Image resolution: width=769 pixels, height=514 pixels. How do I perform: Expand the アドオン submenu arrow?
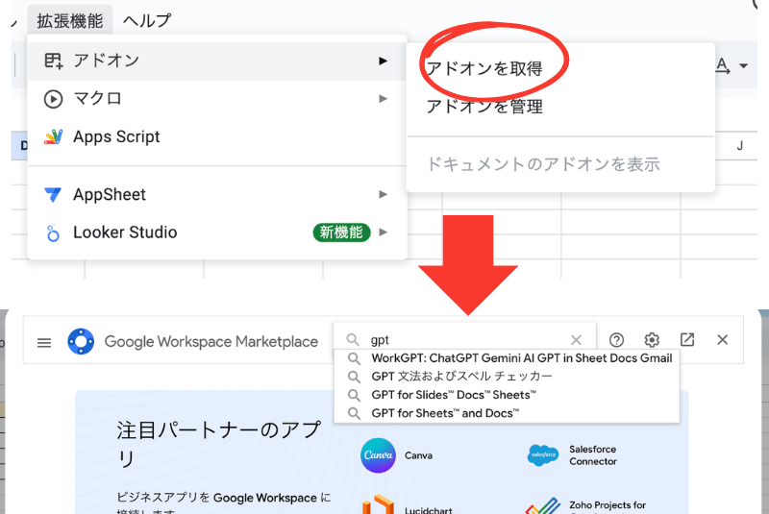click(x=383, y=61)
